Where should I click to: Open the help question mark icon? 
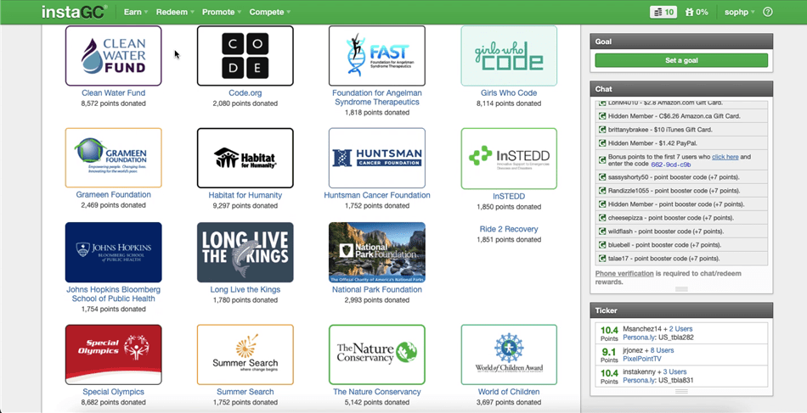click(767, 12)
